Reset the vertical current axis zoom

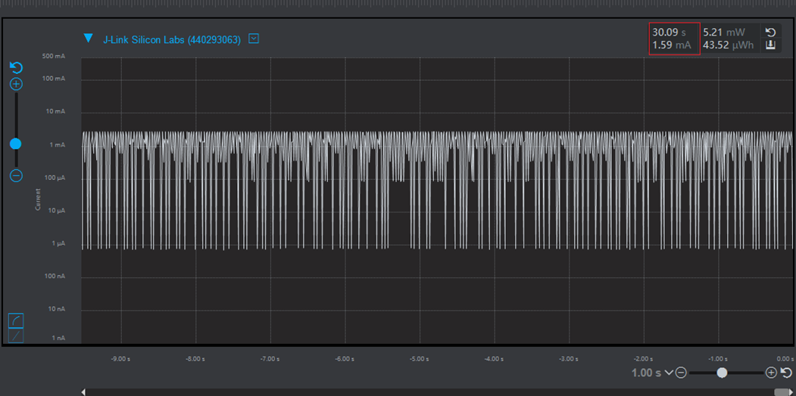click(16, 68)
